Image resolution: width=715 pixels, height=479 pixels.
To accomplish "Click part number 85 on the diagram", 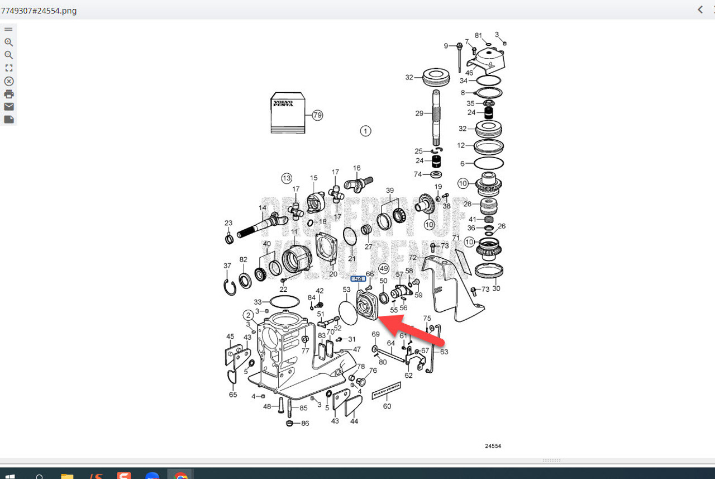I will click(x=303, y=408).
